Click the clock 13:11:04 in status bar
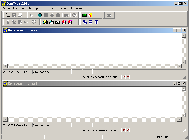Screen dimensions: 189x140 click(x=162, y=137)
